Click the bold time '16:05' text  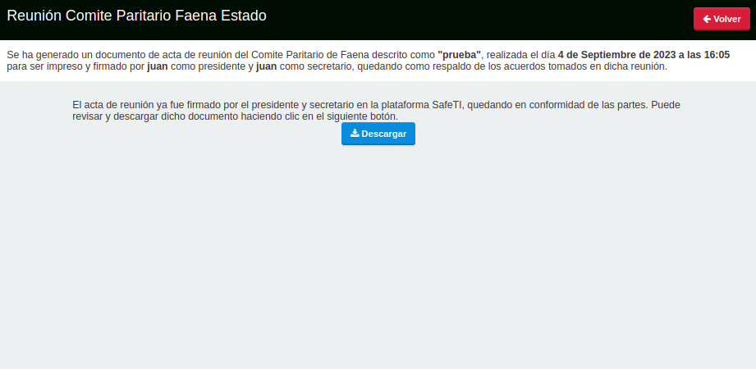(717, 54)
